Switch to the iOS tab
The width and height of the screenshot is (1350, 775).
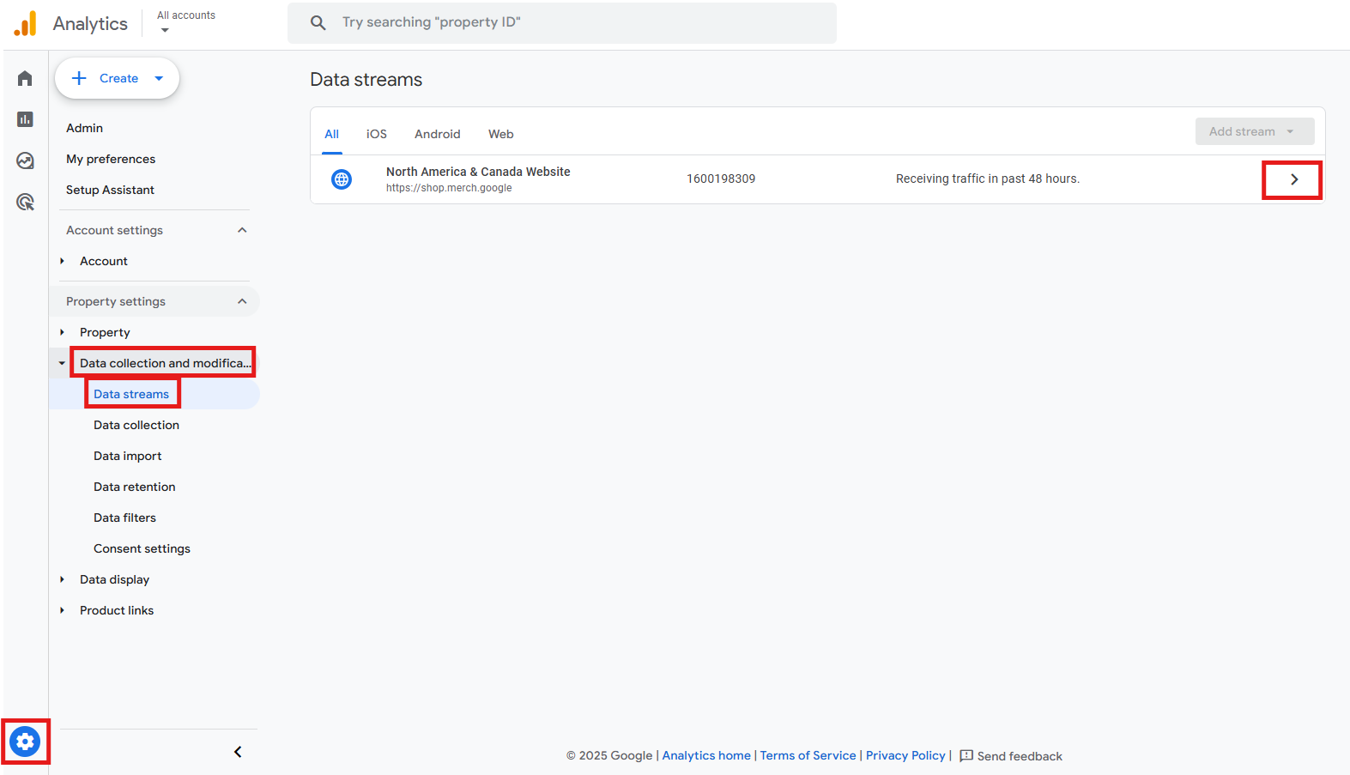click(x=377, y=134)
